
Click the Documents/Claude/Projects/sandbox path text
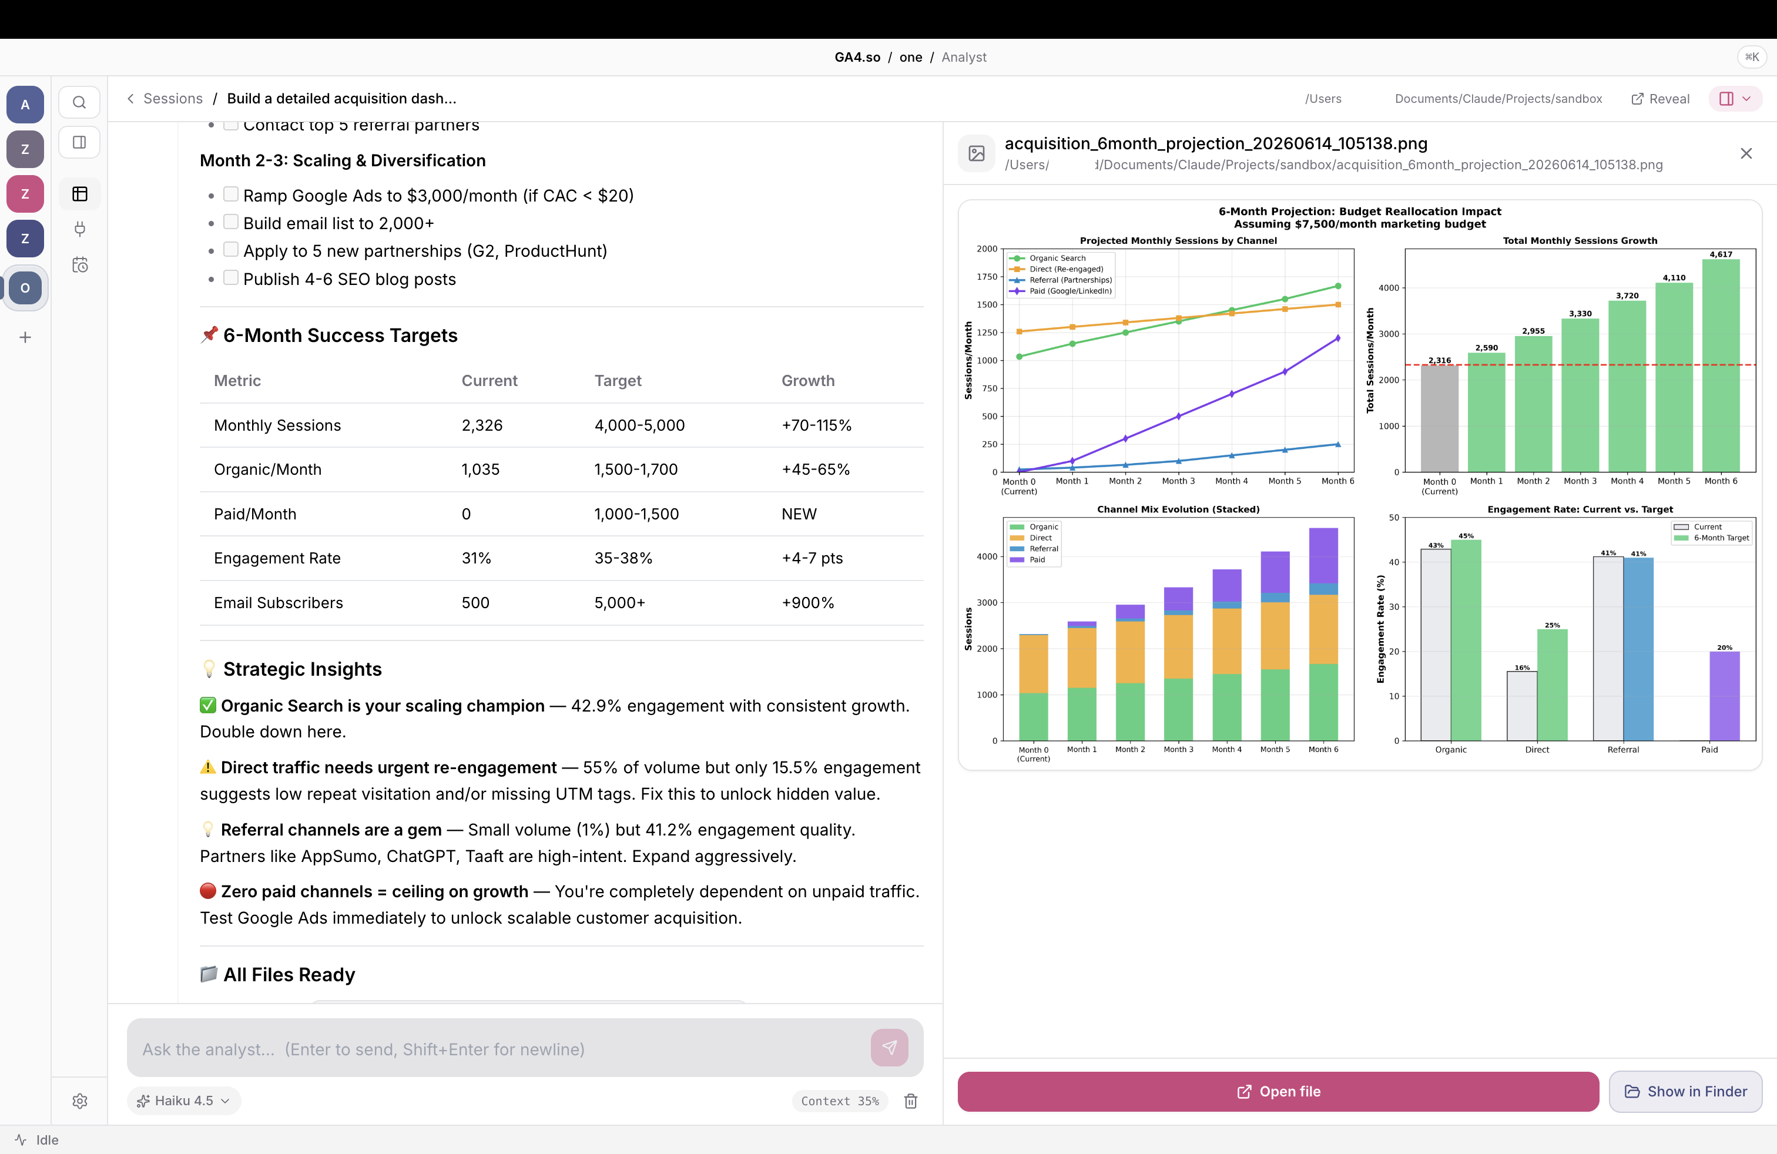[x=1498, y=99]
